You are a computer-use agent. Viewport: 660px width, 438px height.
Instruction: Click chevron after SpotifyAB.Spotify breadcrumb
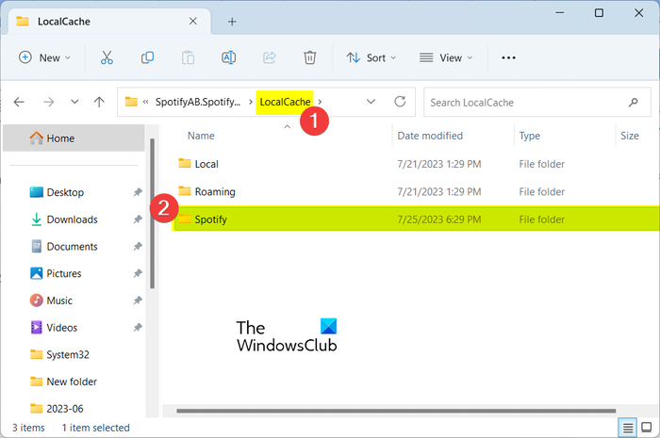251,102
